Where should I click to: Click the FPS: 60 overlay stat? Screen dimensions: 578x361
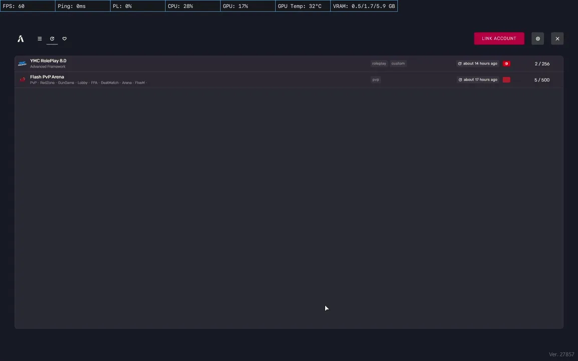(28, 6)
